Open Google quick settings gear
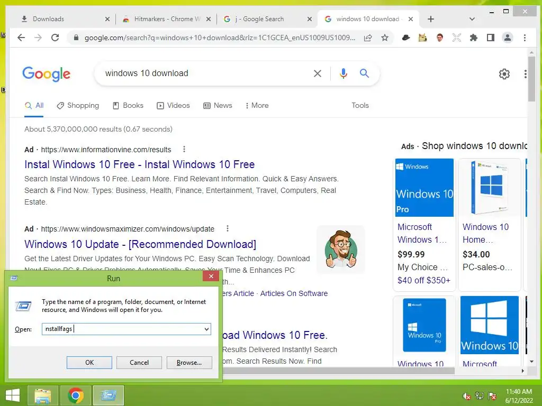 tap(504, 74)
